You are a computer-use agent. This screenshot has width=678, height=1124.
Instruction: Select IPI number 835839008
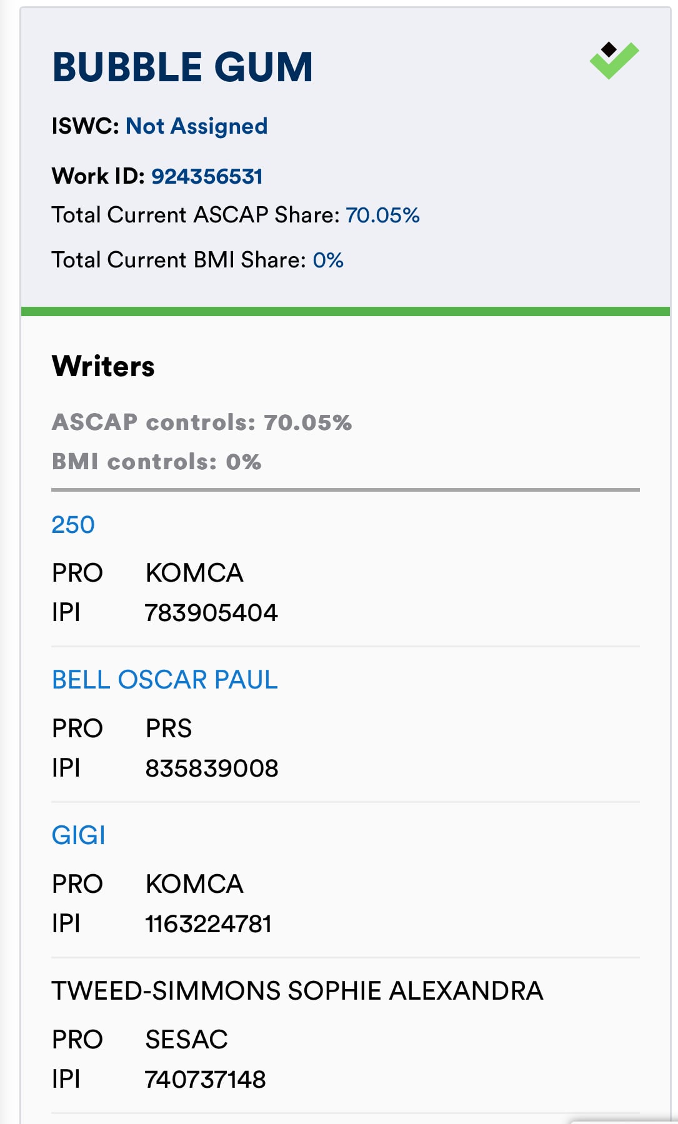tap(212, 768)
